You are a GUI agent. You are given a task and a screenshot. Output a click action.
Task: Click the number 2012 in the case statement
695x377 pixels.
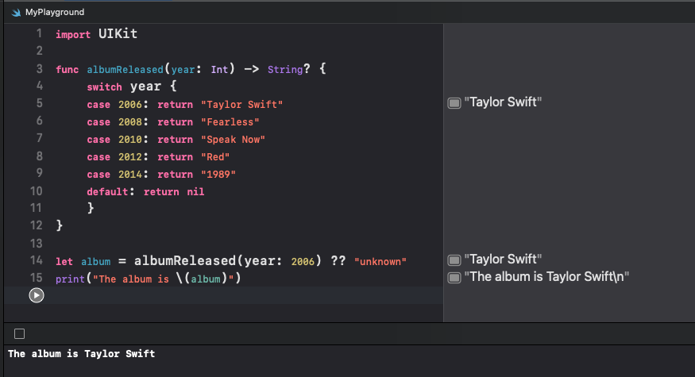point(130,157)
